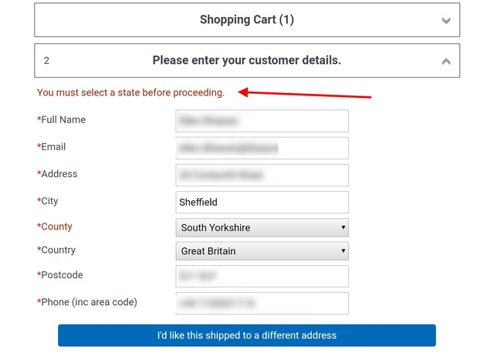Click the 'Please enter your customer details.' heading
This screenshot has height=359, width=494.
[x=246, y=60]
